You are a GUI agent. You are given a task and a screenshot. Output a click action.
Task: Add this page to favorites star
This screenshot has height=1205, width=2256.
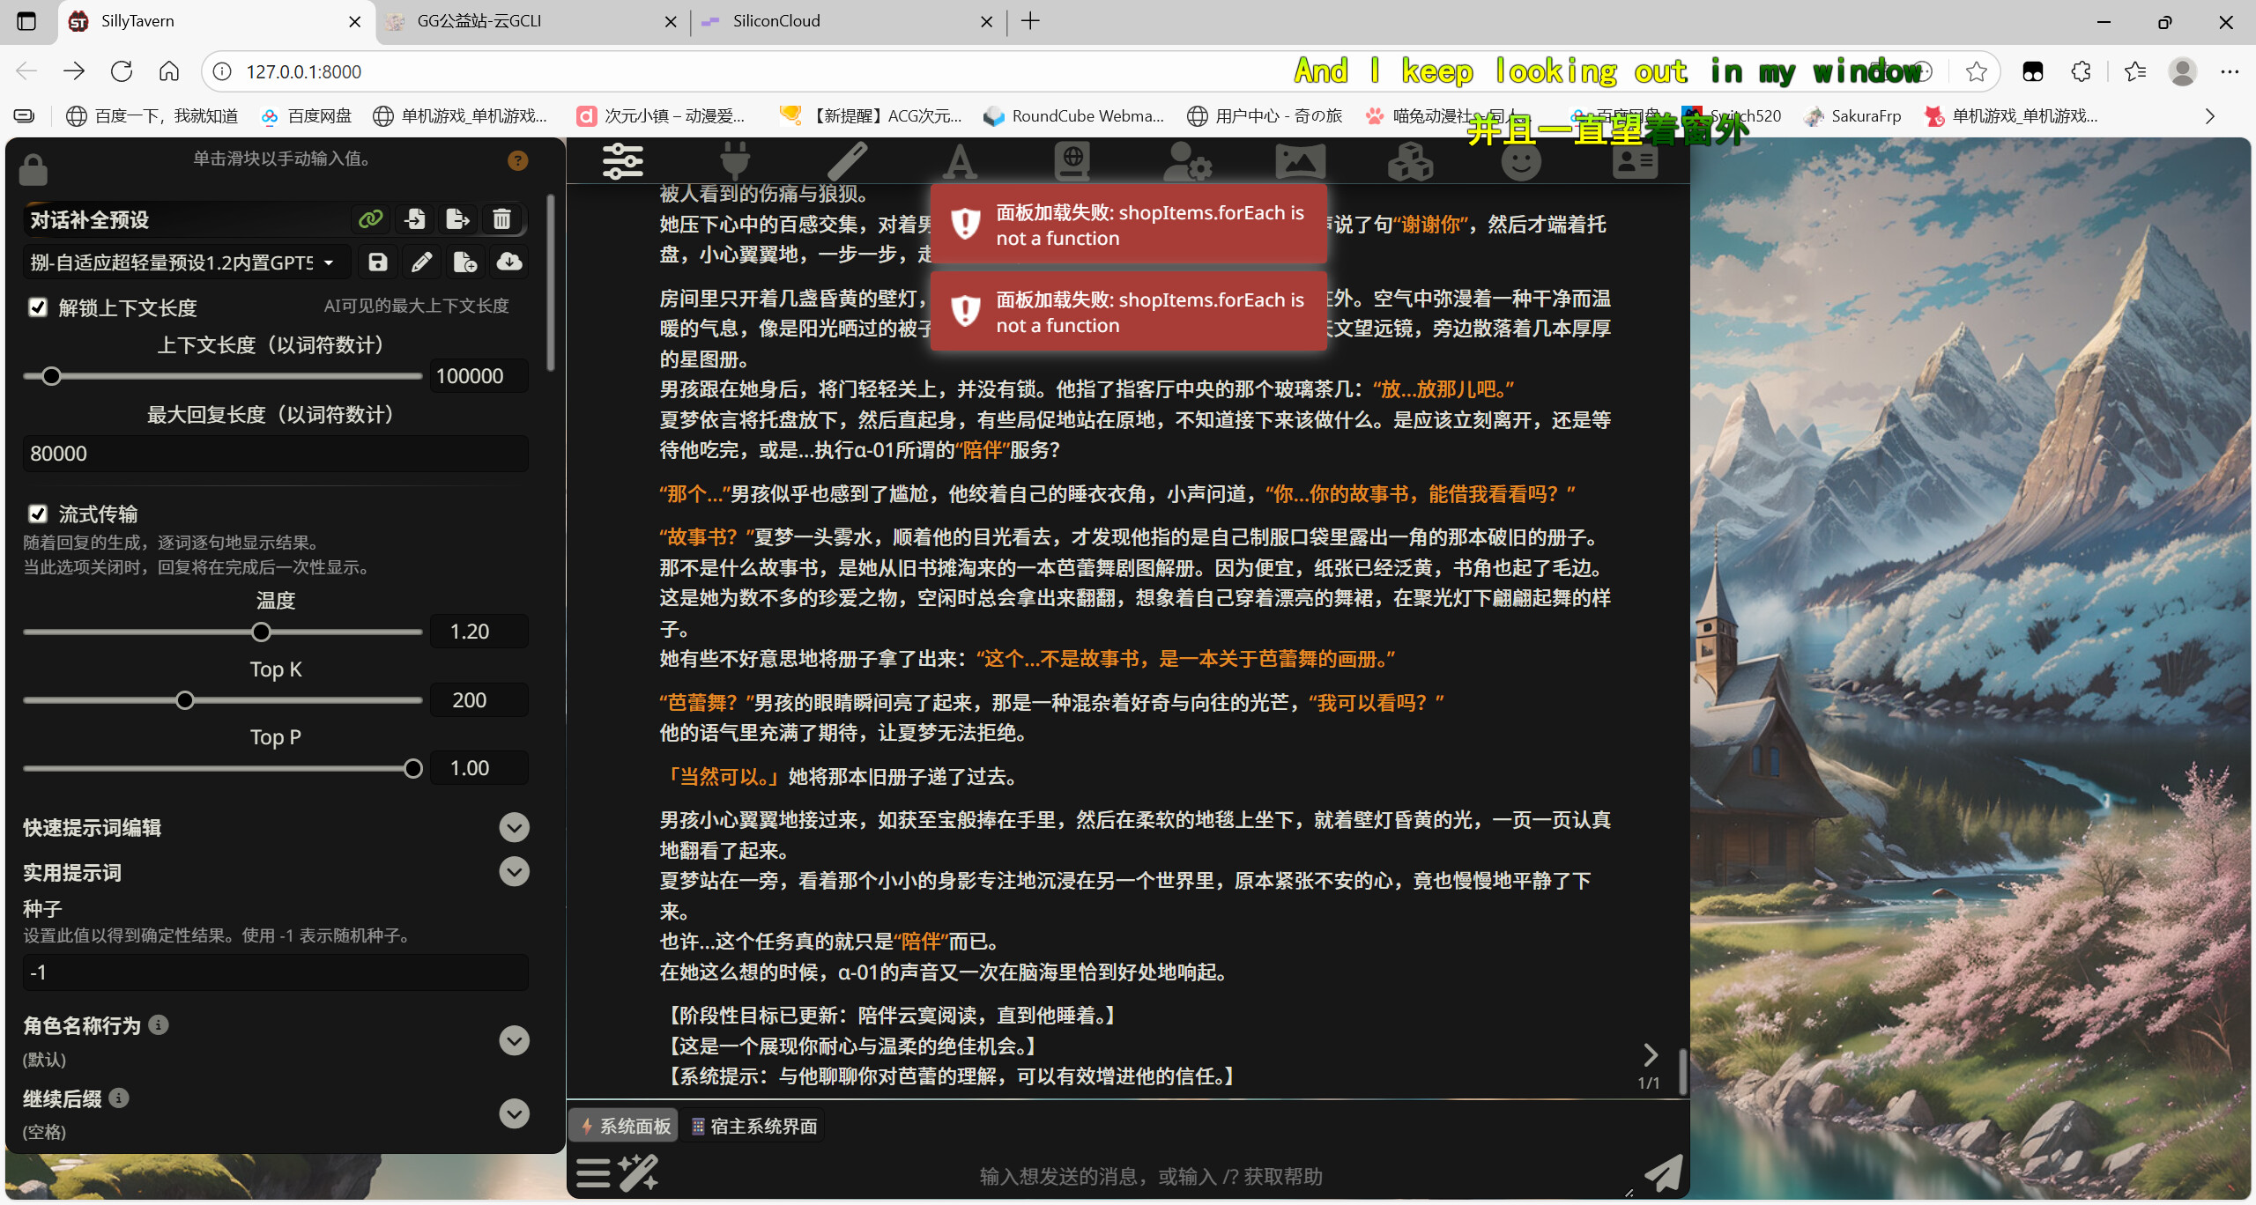point(1977,71)
